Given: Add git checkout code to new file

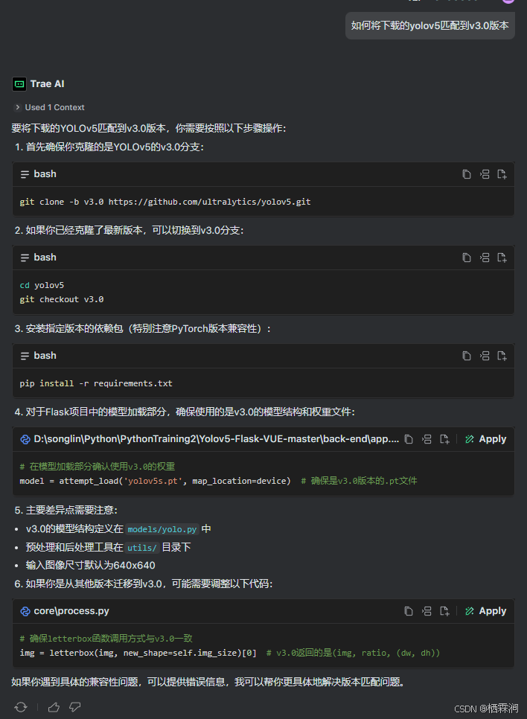Looking at the screenshot, I should pos(502,258).
